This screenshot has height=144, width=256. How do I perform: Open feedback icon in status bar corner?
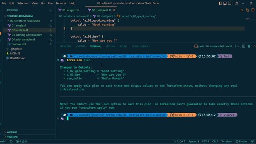coord(252,141)
